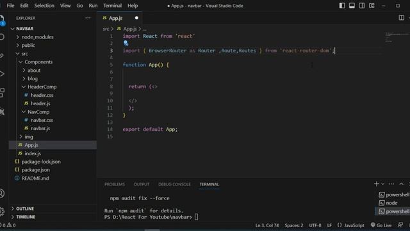
Task: Select the last powershell terminal instance
Action: tap(393, 211)
